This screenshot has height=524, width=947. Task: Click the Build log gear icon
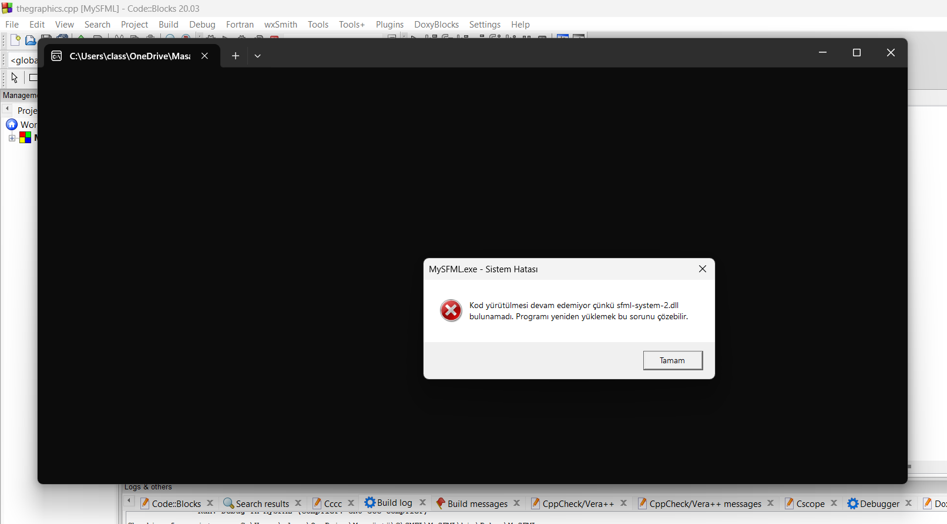pos(370,502)
